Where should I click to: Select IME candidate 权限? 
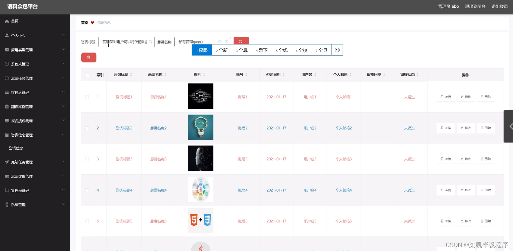202,50
